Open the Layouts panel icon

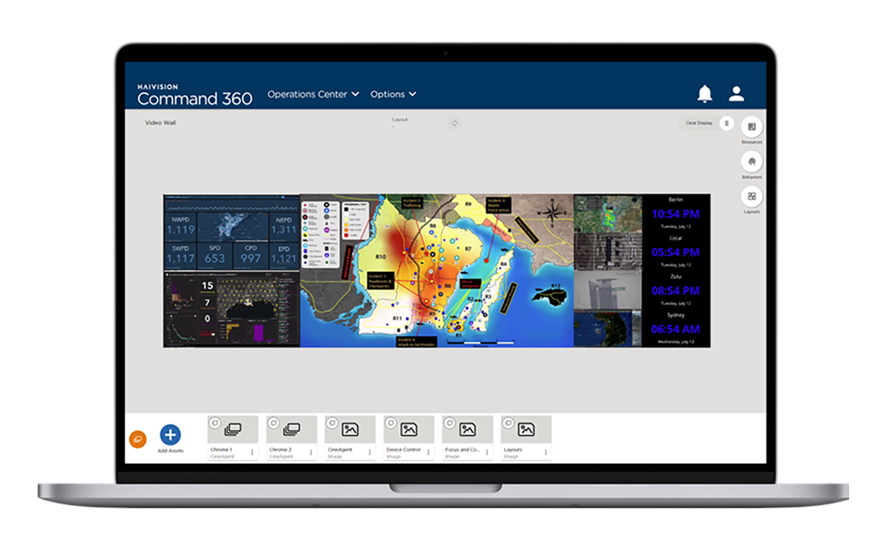752,197
